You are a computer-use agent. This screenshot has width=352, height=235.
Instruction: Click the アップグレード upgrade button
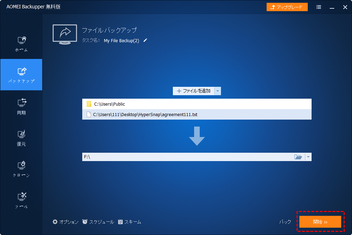(x=287, y=7)
